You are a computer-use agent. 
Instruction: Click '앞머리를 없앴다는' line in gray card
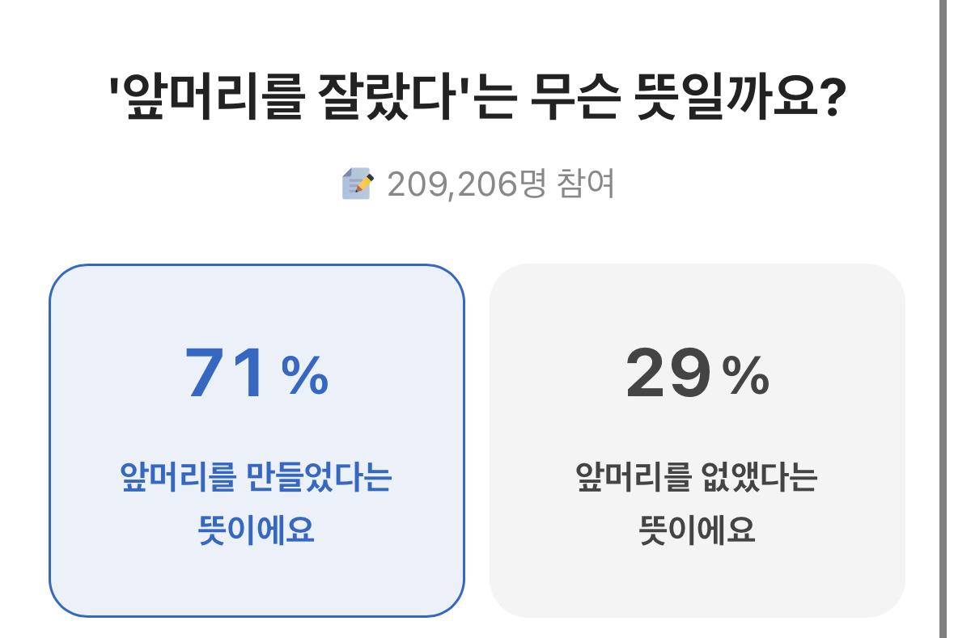pos(697,476)
